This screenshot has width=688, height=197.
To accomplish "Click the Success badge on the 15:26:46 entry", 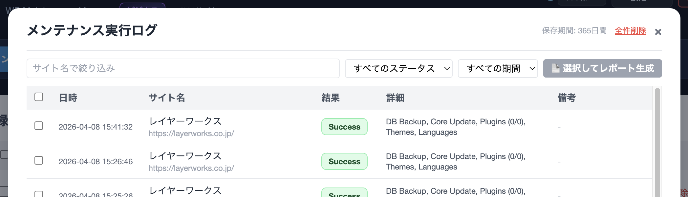I will 344,161.
